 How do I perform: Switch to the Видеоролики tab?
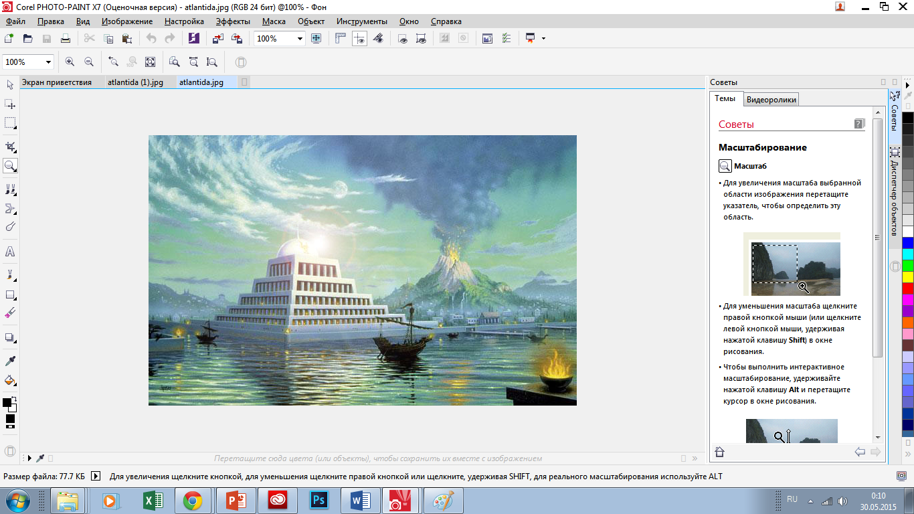771,100
